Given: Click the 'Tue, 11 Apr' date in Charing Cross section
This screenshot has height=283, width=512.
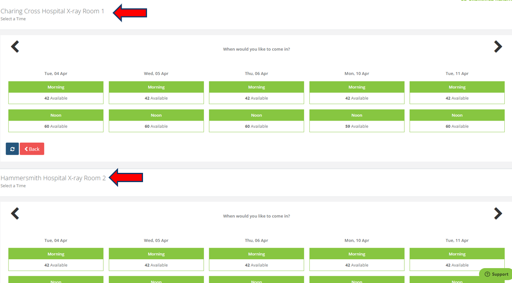Looking at the screenshot, I should (457, 74).
